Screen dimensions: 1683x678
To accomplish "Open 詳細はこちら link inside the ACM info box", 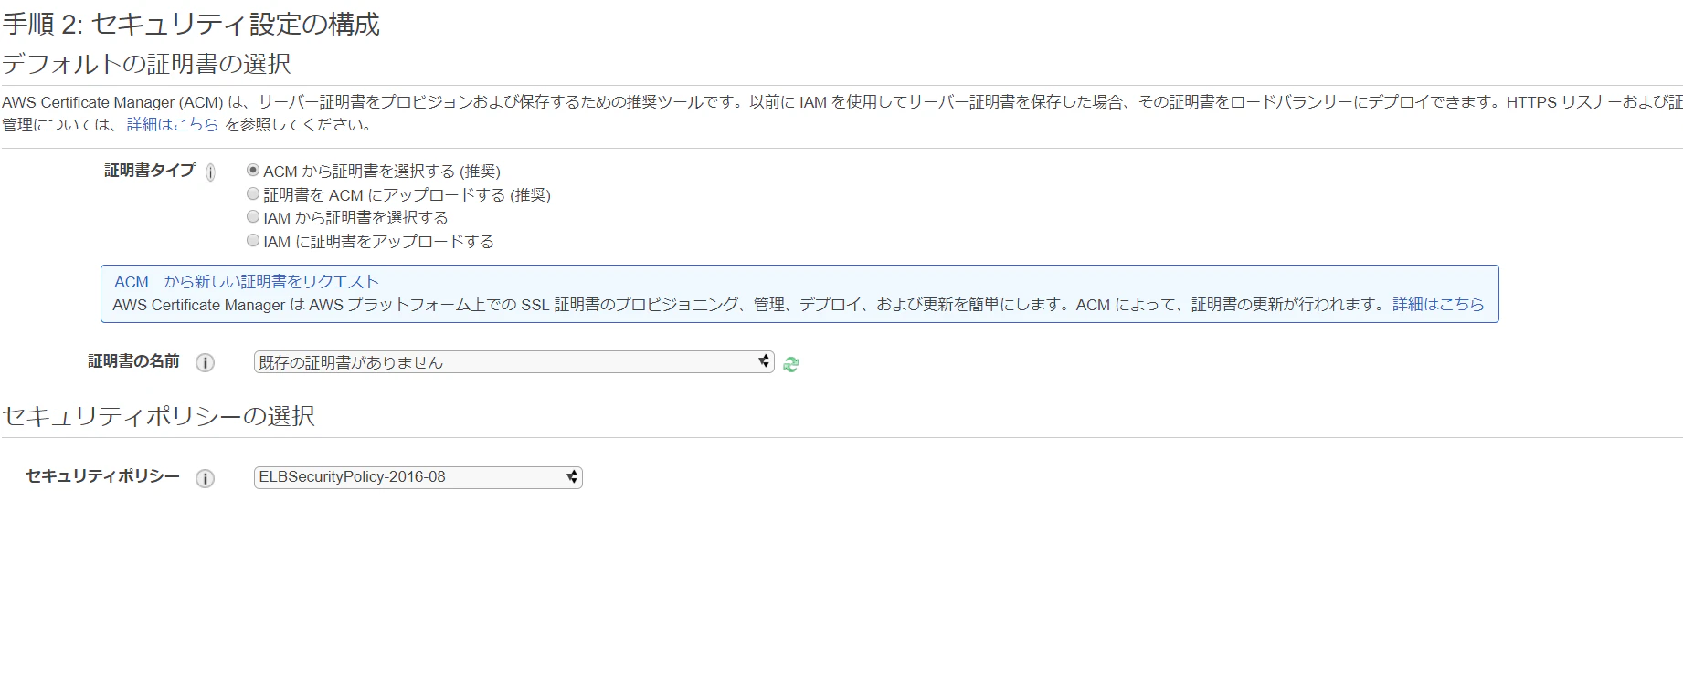I will tap(1438, 305).
